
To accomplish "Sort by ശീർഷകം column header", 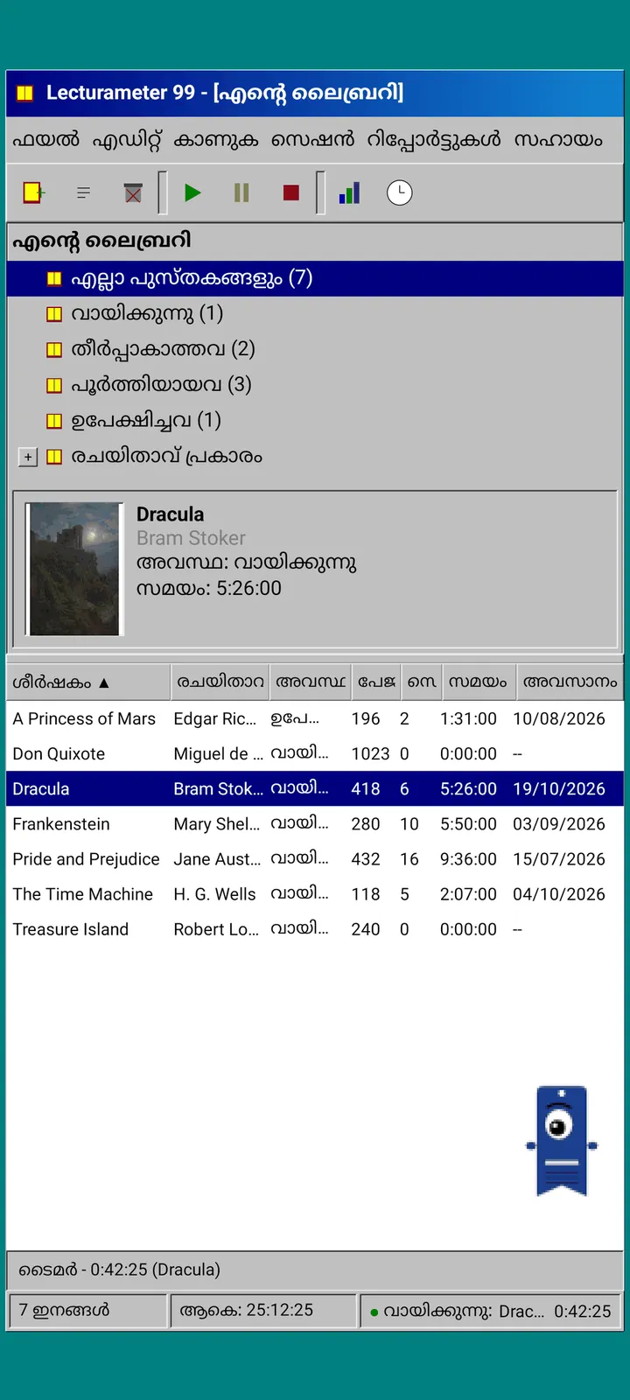I will point(88,682).
